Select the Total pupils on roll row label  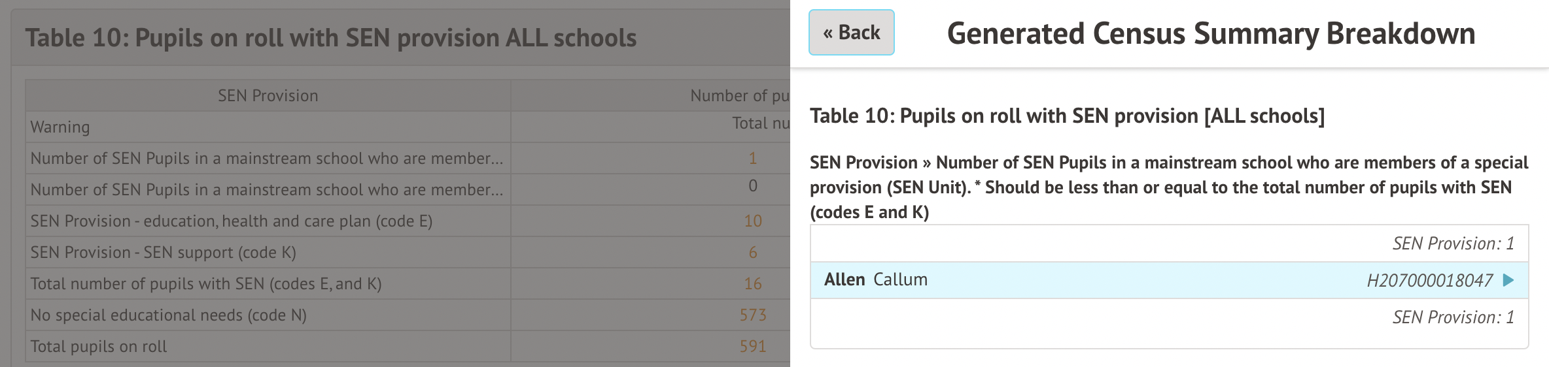pyautogui.click(x=98, y=346)
